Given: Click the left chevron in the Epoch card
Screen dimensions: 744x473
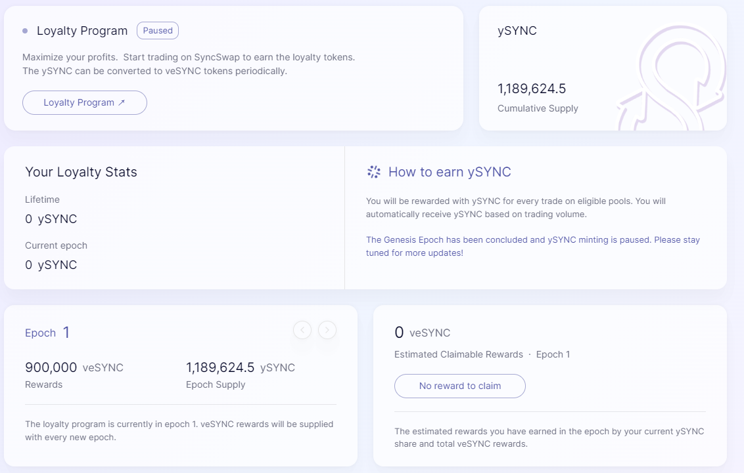Looking at the screenshot, I should [302, 330].
